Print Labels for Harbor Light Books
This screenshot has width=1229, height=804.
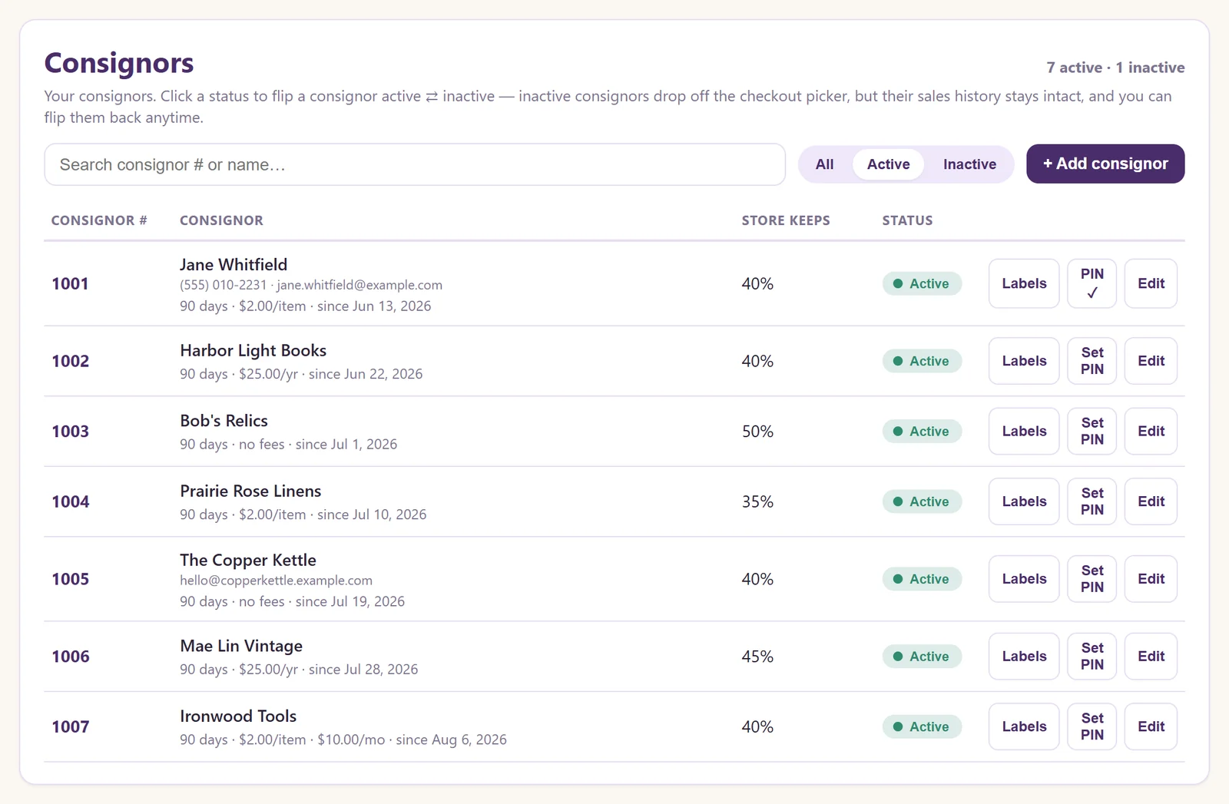point(1024,361)
